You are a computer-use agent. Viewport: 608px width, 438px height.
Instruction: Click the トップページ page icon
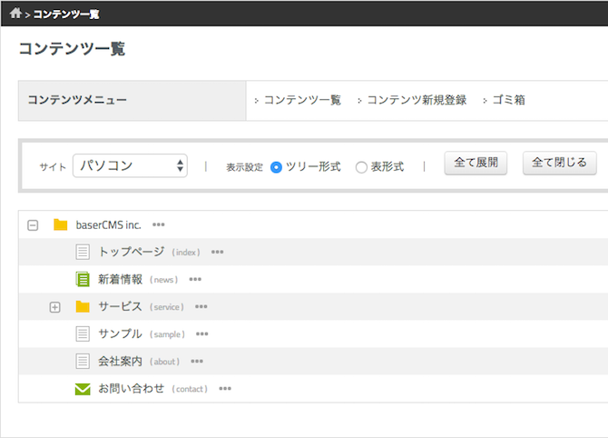[x=83, y=252]
